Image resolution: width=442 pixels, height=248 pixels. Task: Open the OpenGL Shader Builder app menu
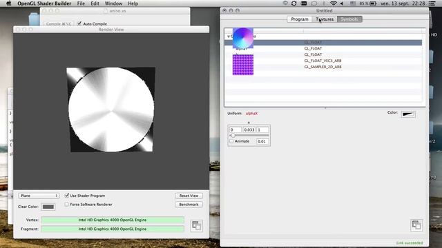(x=44, y=3)
